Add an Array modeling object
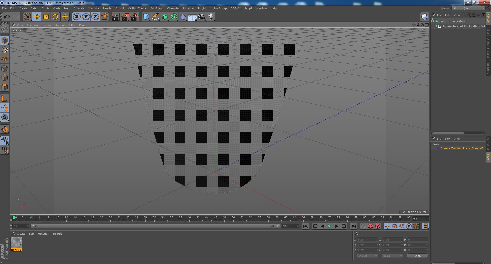This screenshot has height=264, width=491. tap(174, 17)
